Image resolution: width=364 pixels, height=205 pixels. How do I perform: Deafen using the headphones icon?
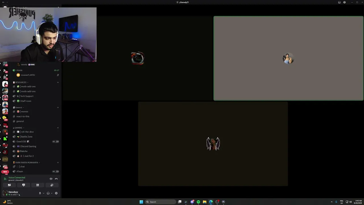(x=48, y=193)
